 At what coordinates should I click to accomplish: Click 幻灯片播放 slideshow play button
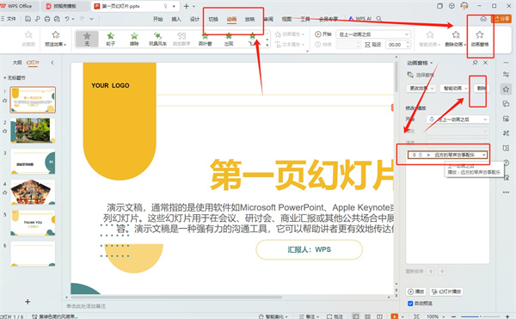pos(446,291)
